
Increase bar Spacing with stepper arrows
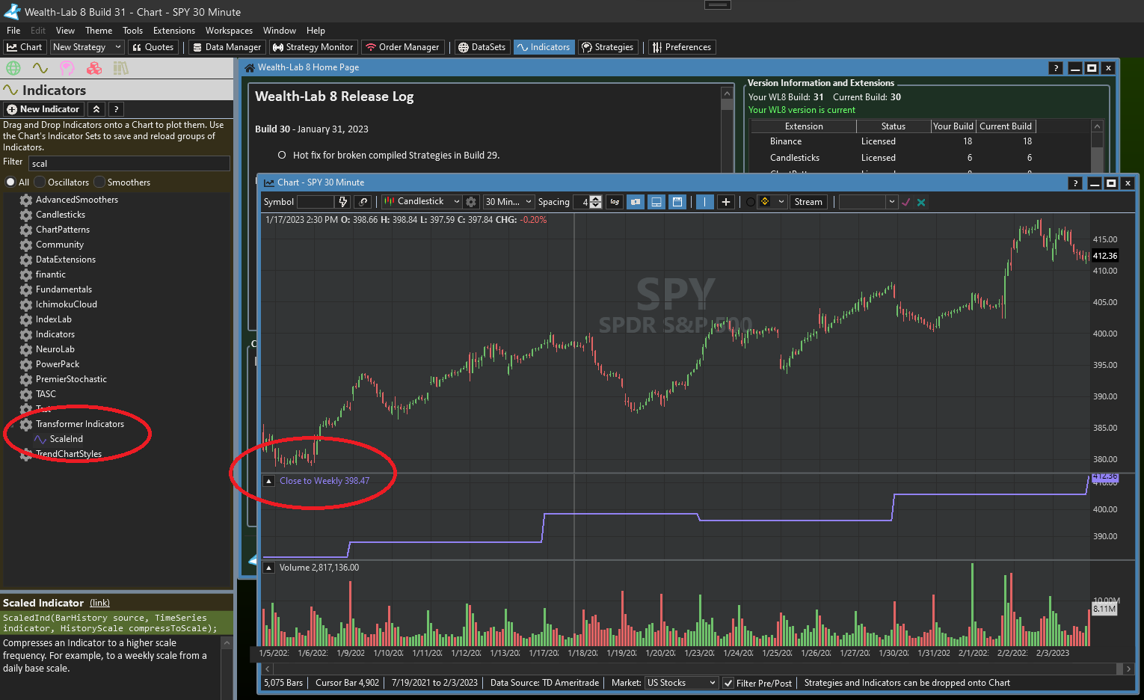click(595, 198)
